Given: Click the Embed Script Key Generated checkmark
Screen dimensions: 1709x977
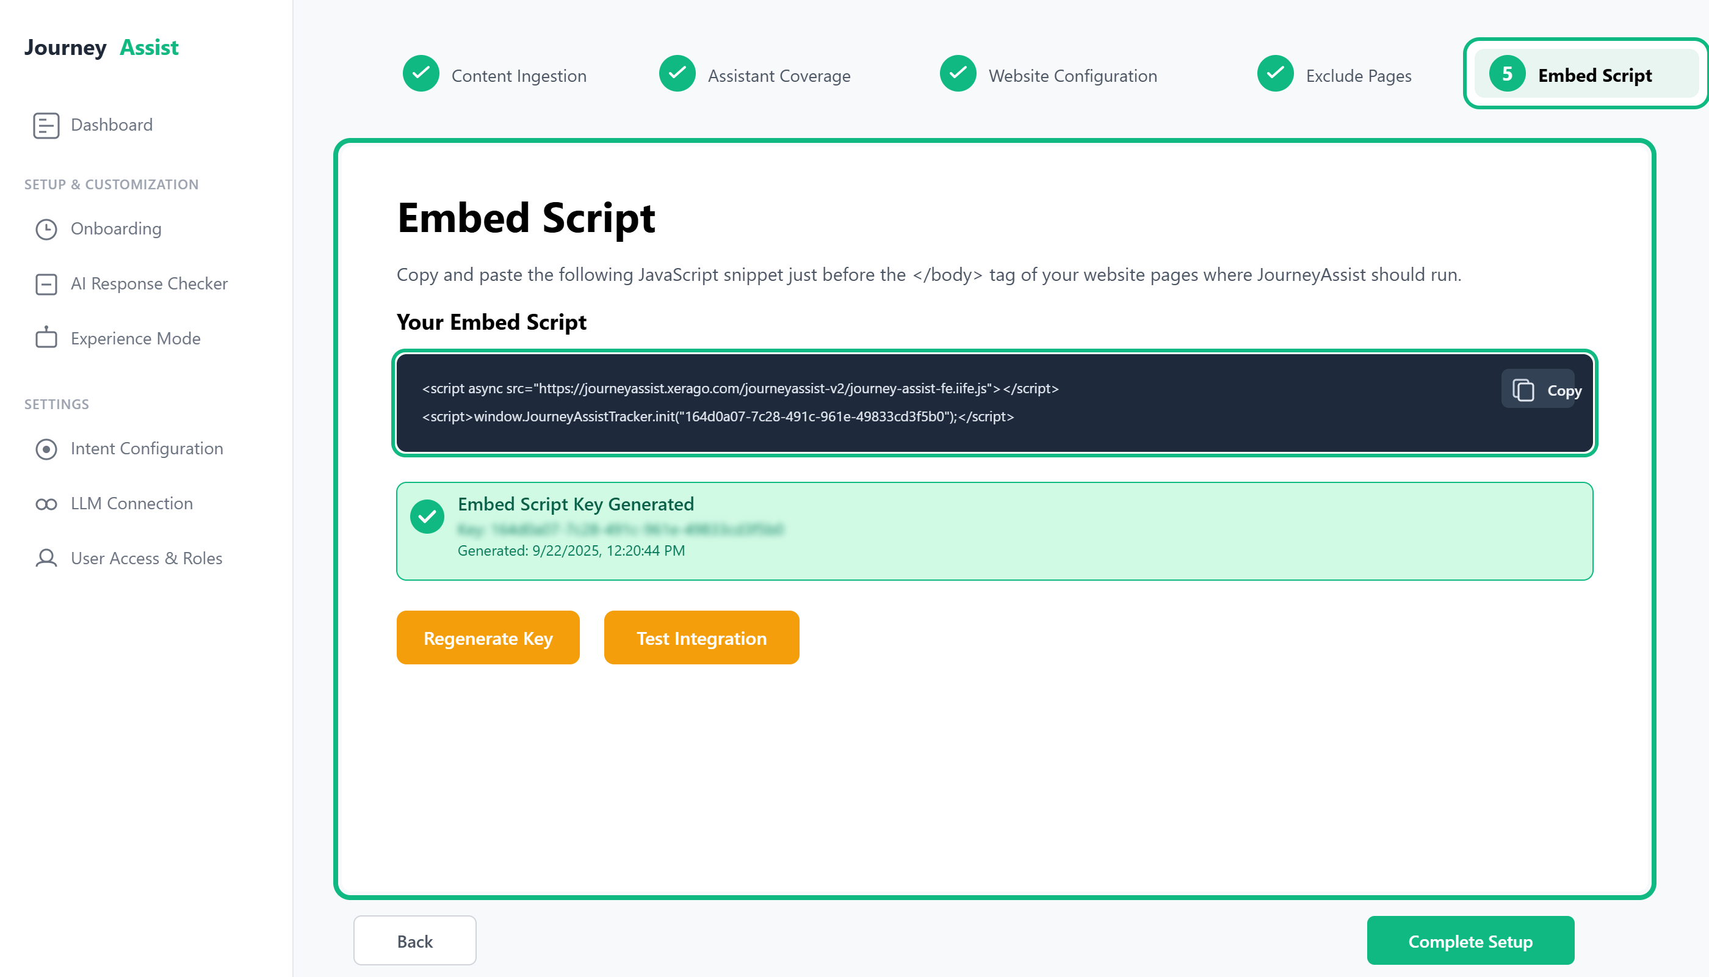Looking at the screenshot, I should (427, 517).
